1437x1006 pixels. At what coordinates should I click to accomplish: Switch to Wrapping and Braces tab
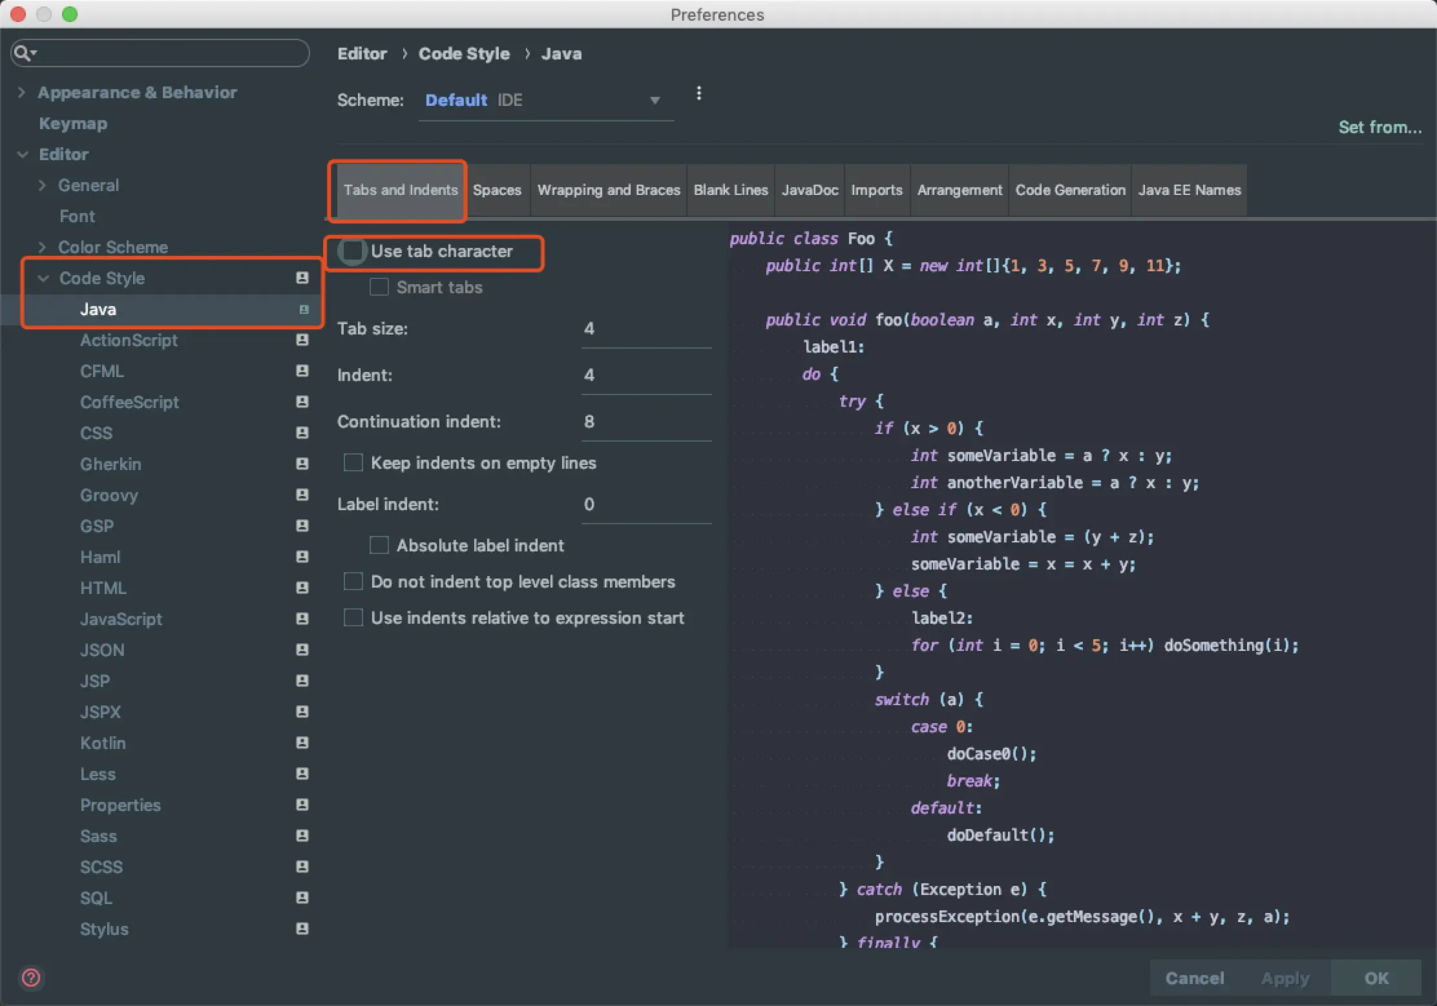point(608,190)
